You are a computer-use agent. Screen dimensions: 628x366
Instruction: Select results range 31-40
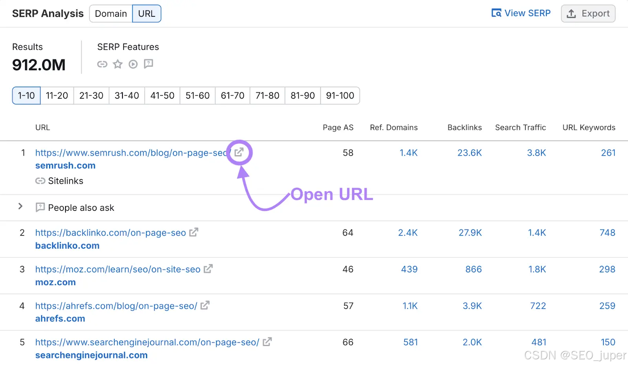(x=127, y=96)
